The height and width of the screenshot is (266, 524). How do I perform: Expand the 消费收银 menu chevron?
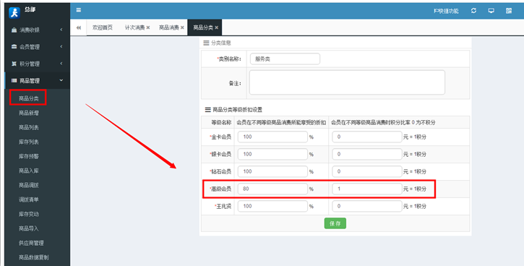click(x=61, y=30)
